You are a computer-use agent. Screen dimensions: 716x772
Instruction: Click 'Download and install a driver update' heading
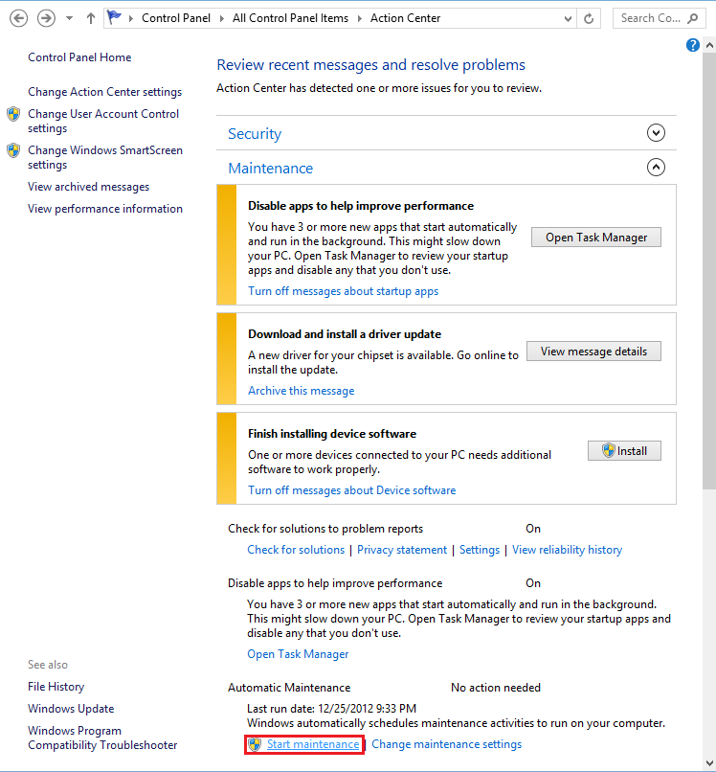coord(345,334)
